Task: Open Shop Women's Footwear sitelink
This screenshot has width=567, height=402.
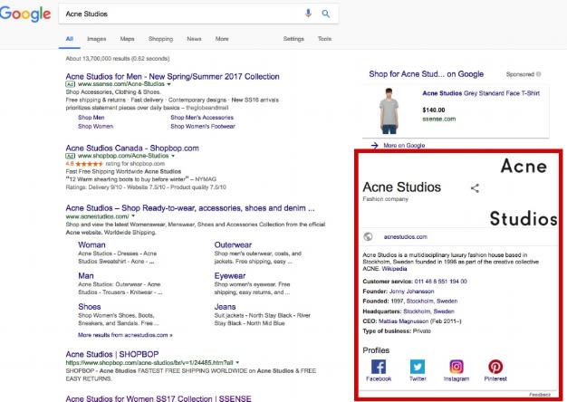Action: [203, 126]
